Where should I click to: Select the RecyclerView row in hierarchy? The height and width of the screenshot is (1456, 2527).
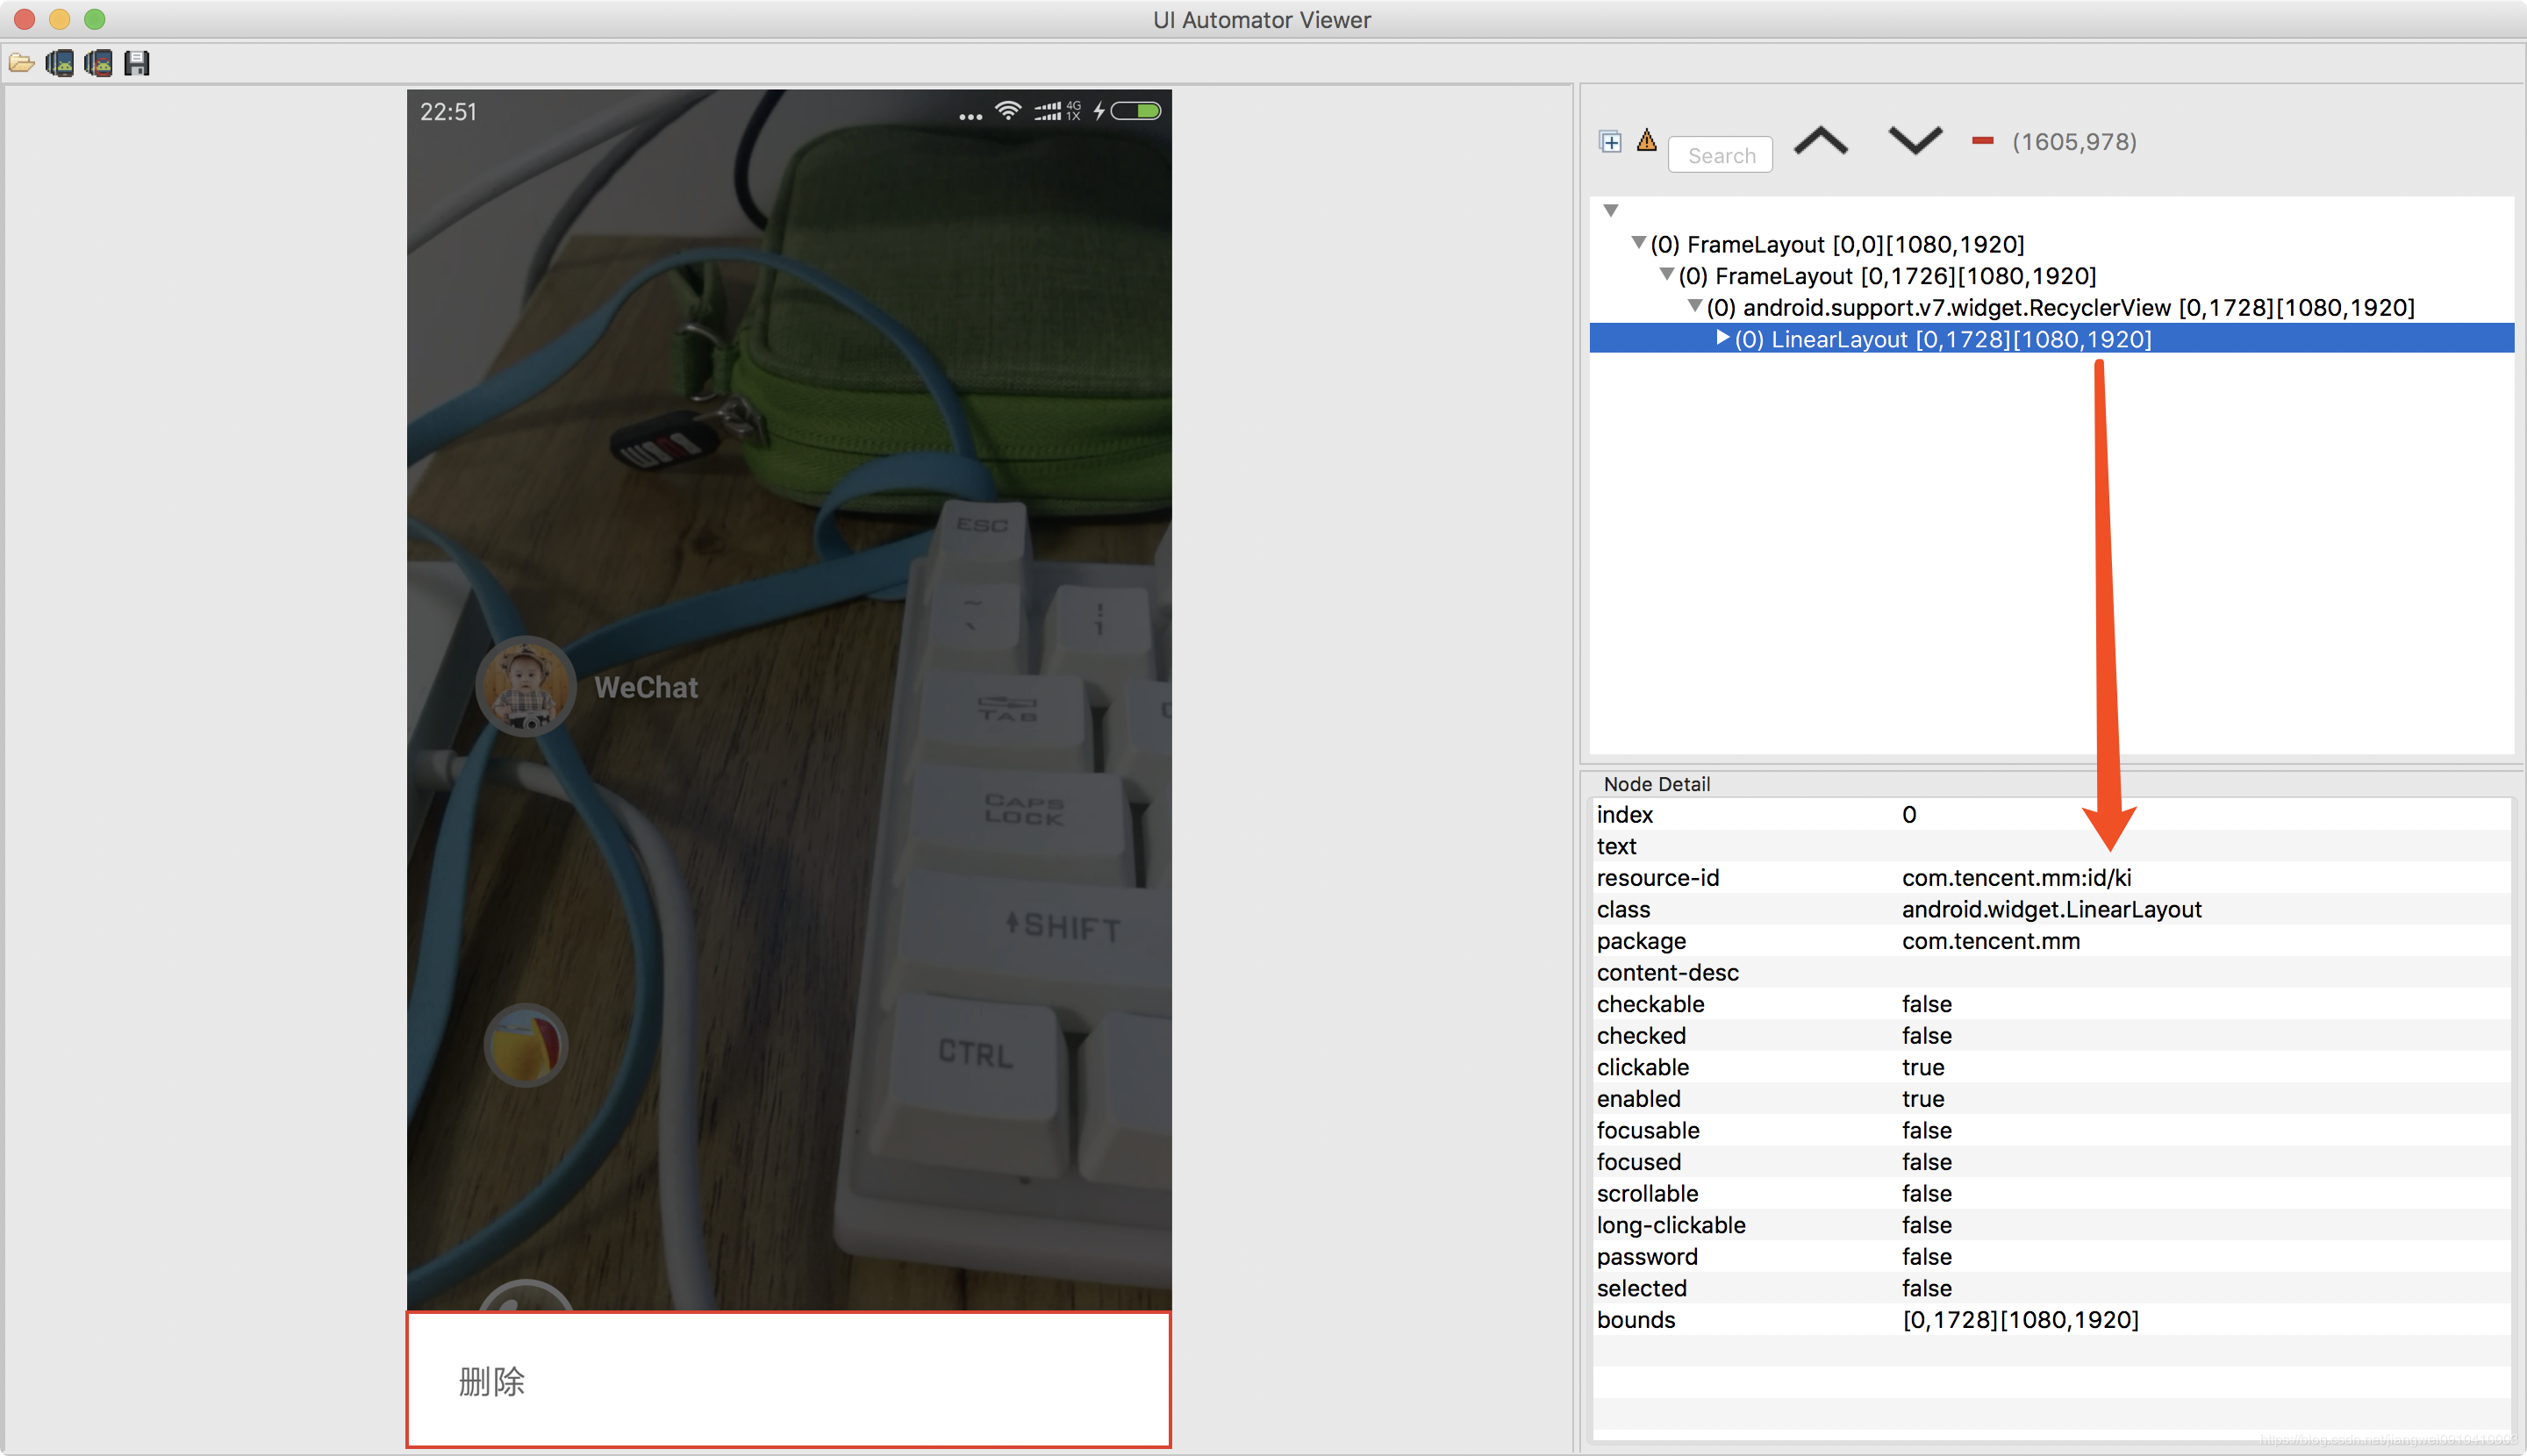pos(2060,307)
